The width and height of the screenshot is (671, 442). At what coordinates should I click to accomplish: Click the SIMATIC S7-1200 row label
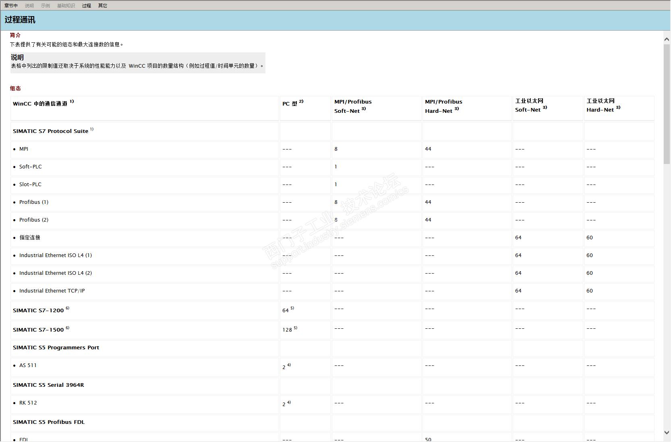pos(41,310)
